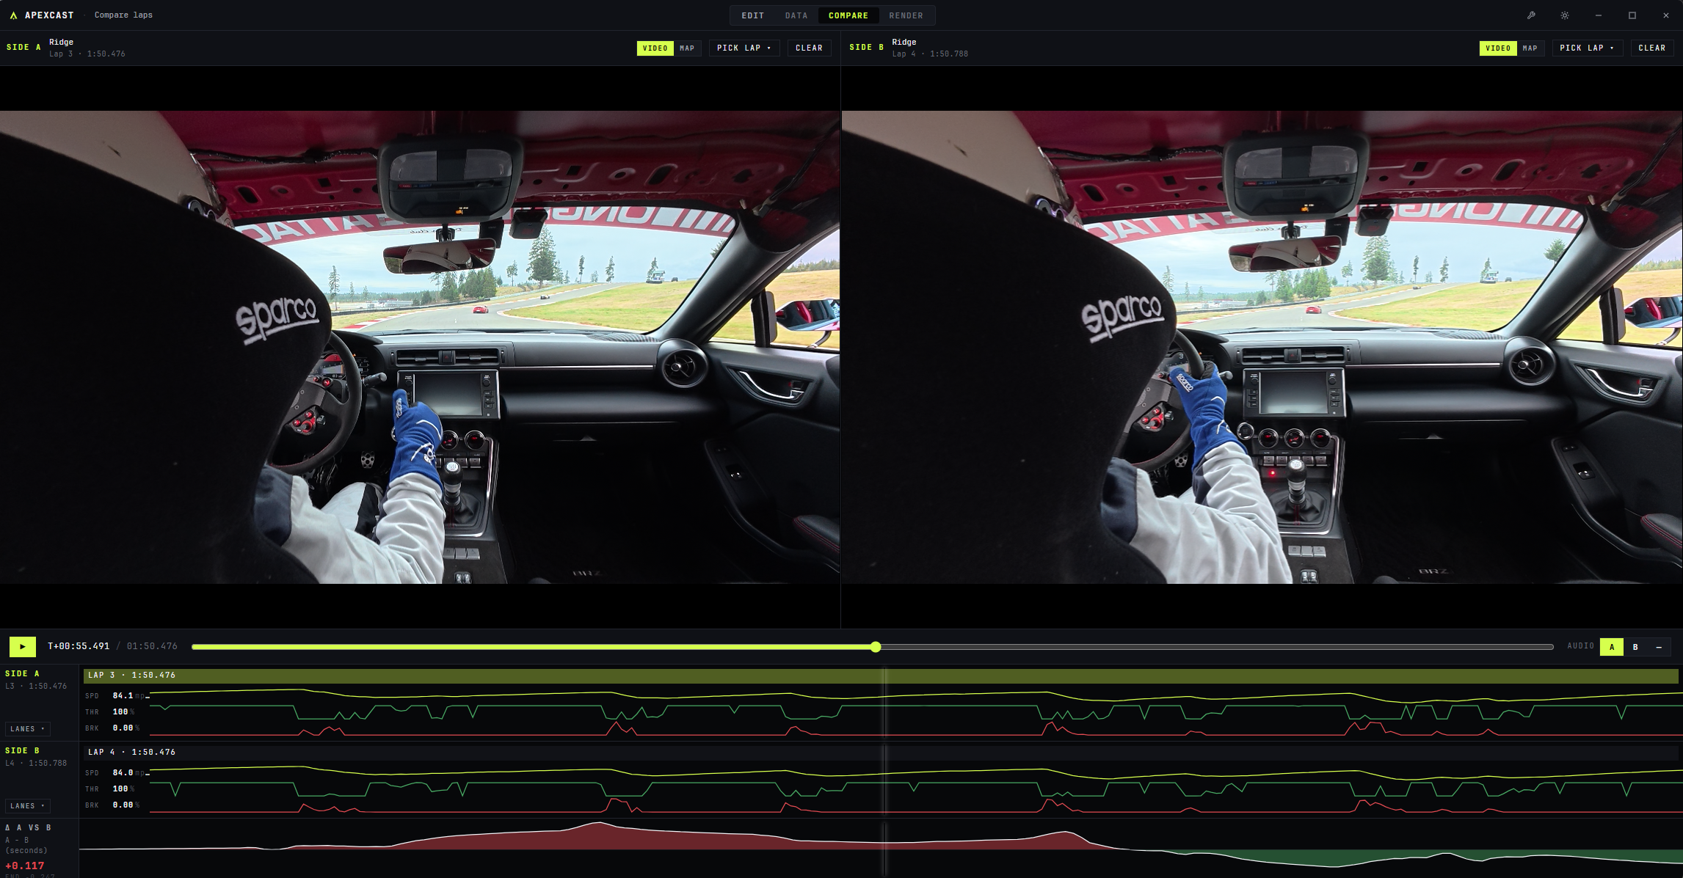1683x878 pixels.
Task: Click Side A THR lane label
Action: click(x=92, y=712)
